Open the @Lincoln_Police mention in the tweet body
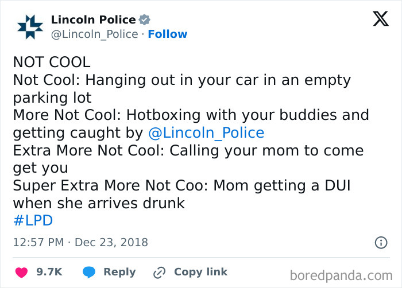This screenshot has height=288, width=402. [206, 133]
